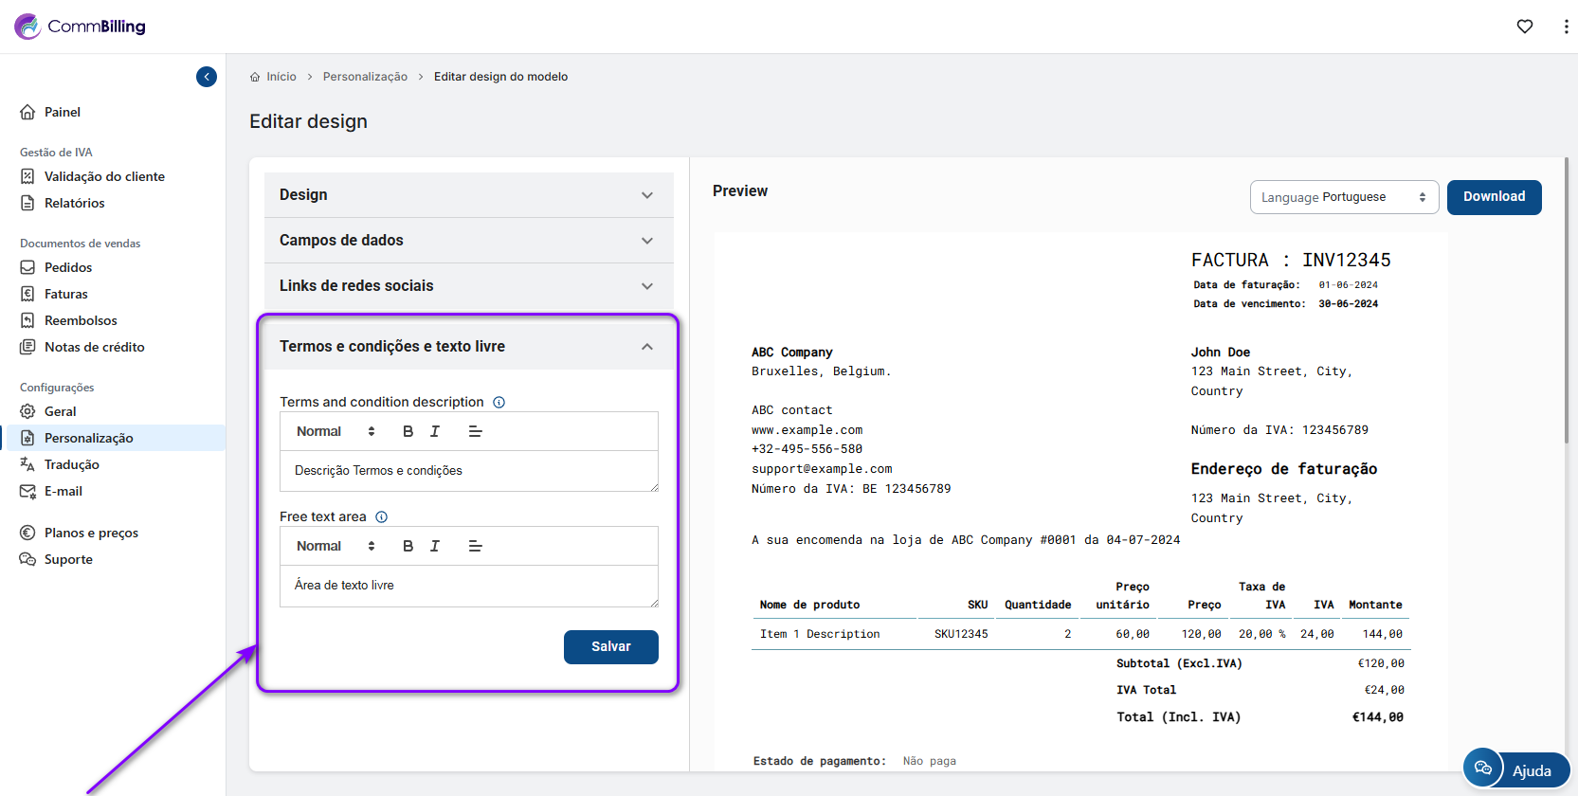This screenshot has height=796, width=1578.
Task: Click Personalização breadcrumb link
Action: click(365, 77)
